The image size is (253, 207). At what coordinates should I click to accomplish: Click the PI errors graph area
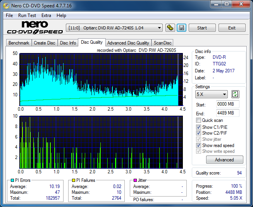point(101,80)
